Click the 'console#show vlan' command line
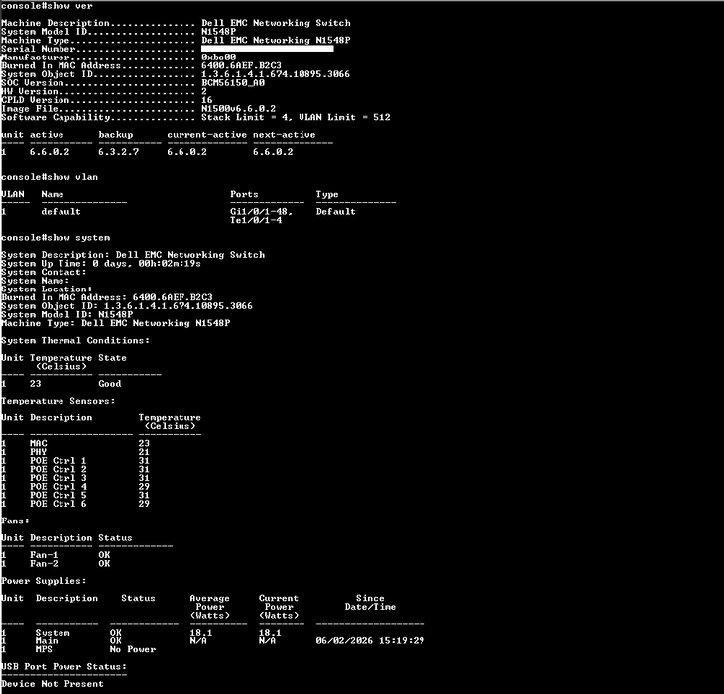The height and width of the screenshot is (694, 724). pos(50,177)
